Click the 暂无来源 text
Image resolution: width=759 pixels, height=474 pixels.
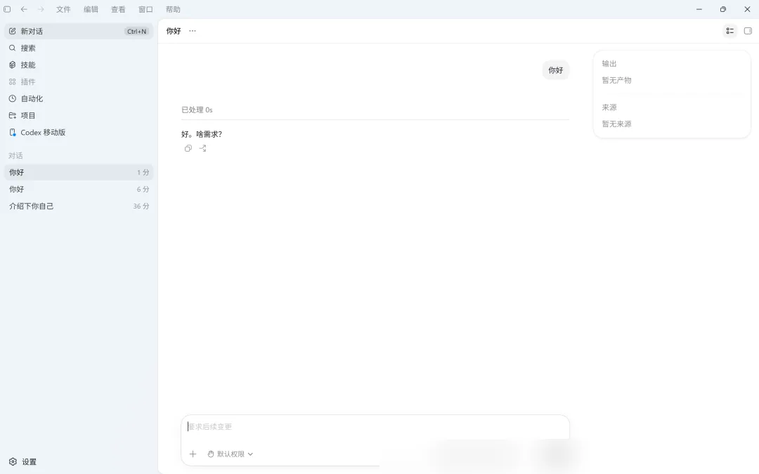coord(617,124)
